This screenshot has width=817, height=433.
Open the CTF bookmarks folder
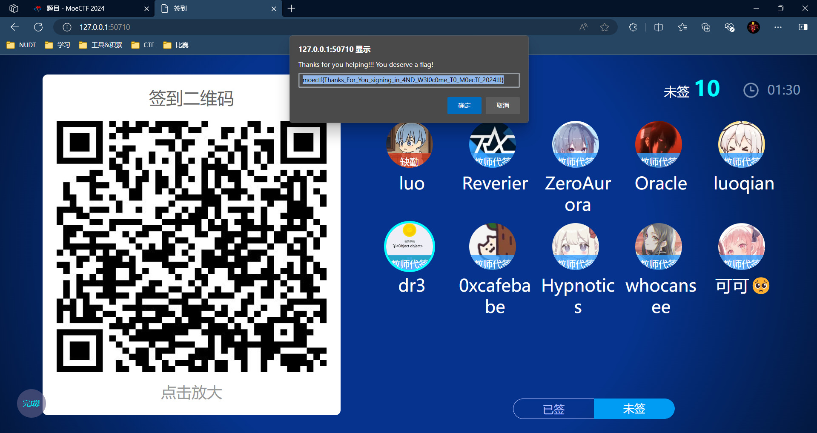coord(143,45)
